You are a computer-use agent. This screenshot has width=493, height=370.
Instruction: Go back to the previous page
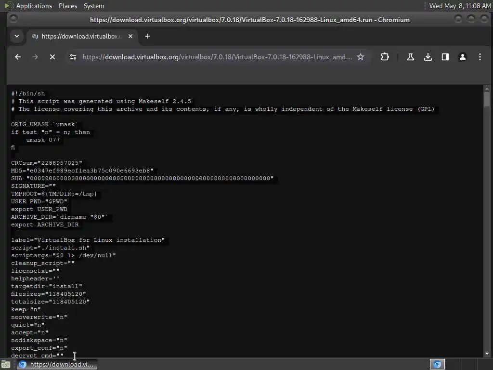coord(18,57)
